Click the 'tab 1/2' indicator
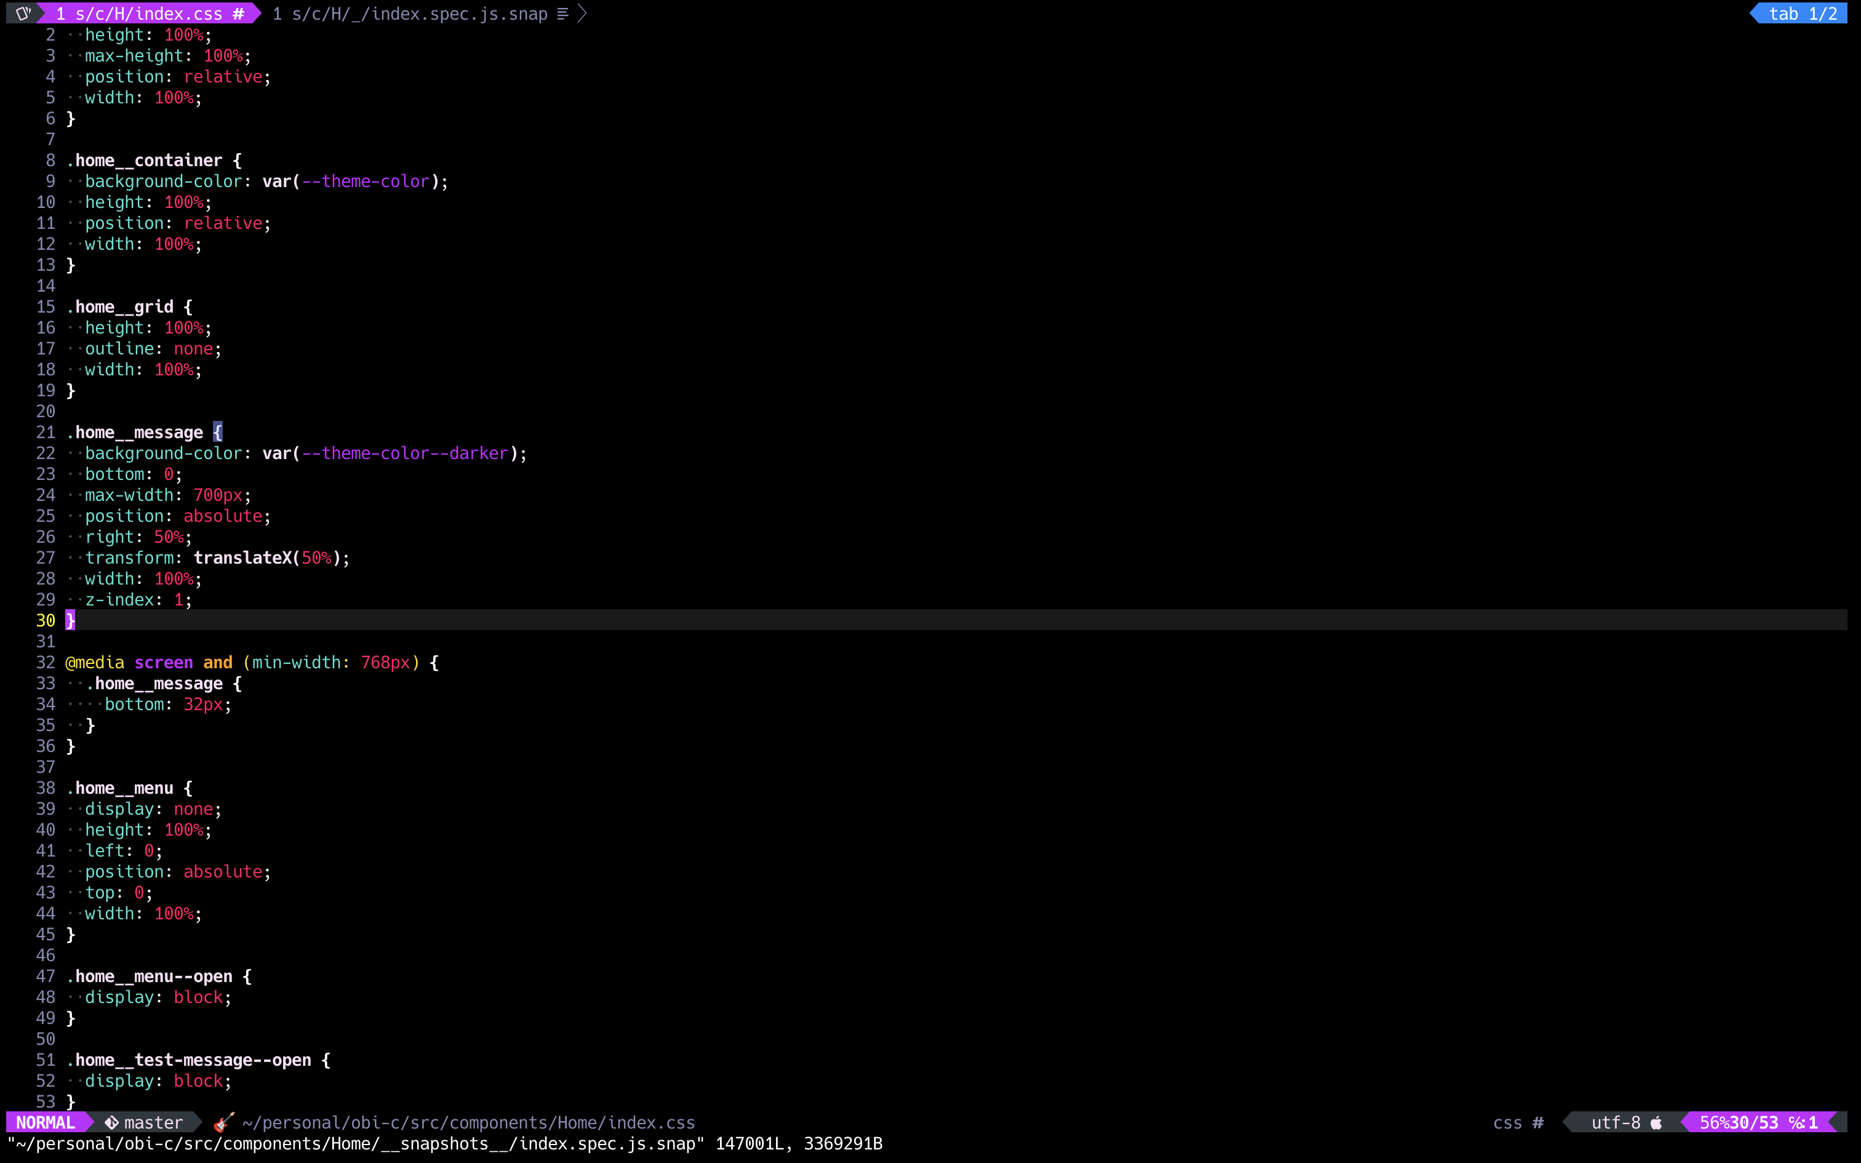The image size is (1861, 1163). pyautogui.click(x=1803, y=13)
